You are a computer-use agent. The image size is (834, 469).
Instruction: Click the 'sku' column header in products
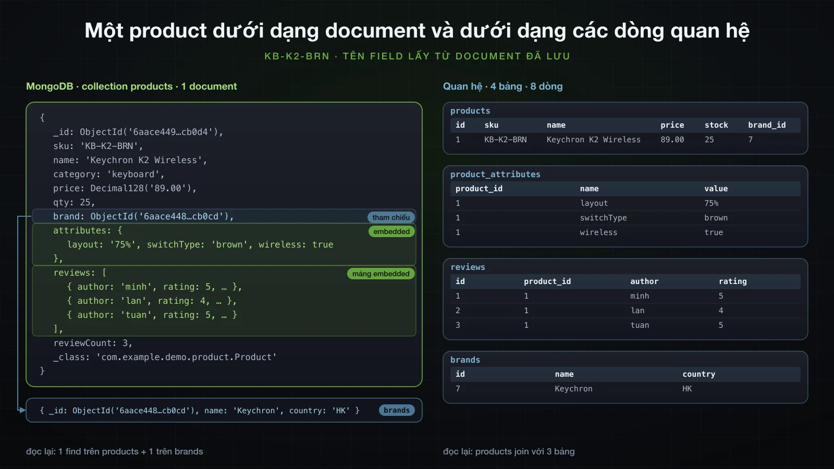(492, 125)
